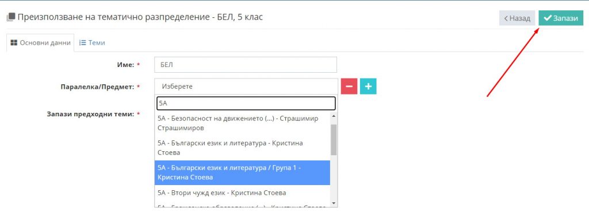Screen dimensions: 589x224
Task: Click the copy icon beside the page title
Action: [11, 17]
